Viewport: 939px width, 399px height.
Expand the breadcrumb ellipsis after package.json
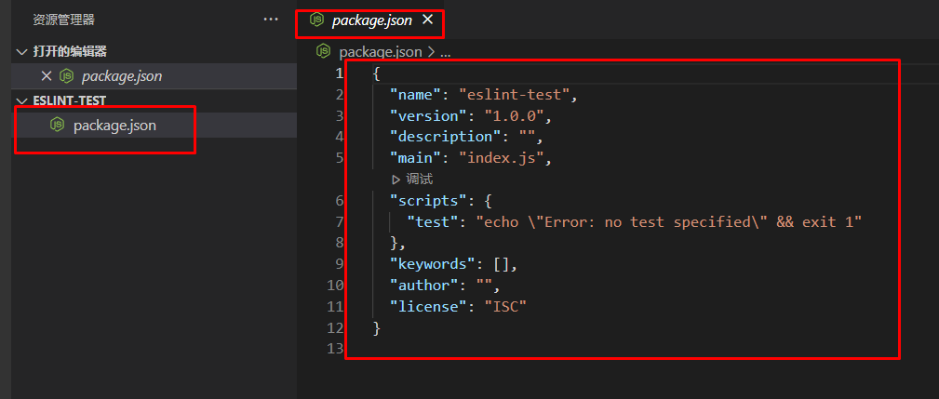point(445,52)
